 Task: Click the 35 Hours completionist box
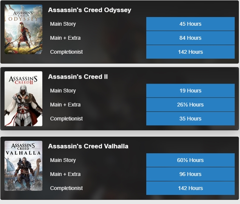click(190, 119)
